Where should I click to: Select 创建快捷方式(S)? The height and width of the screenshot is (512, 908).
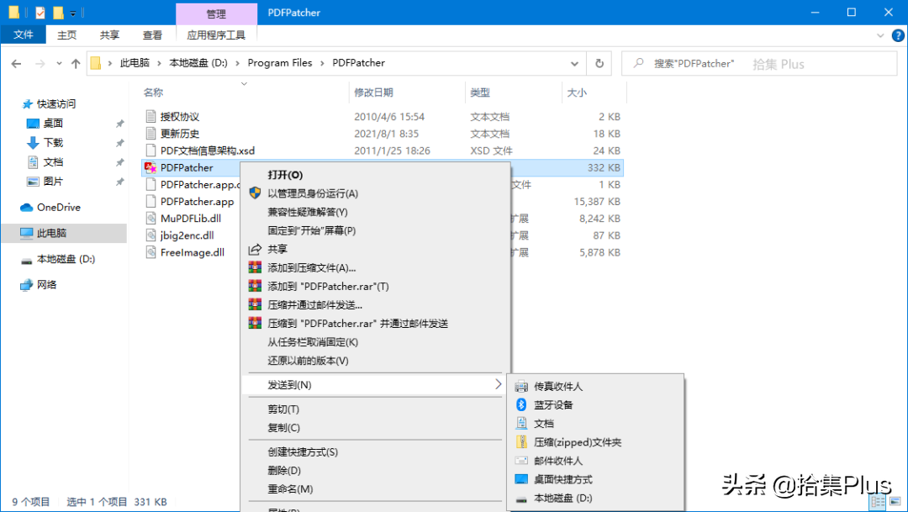pos(375,451)
